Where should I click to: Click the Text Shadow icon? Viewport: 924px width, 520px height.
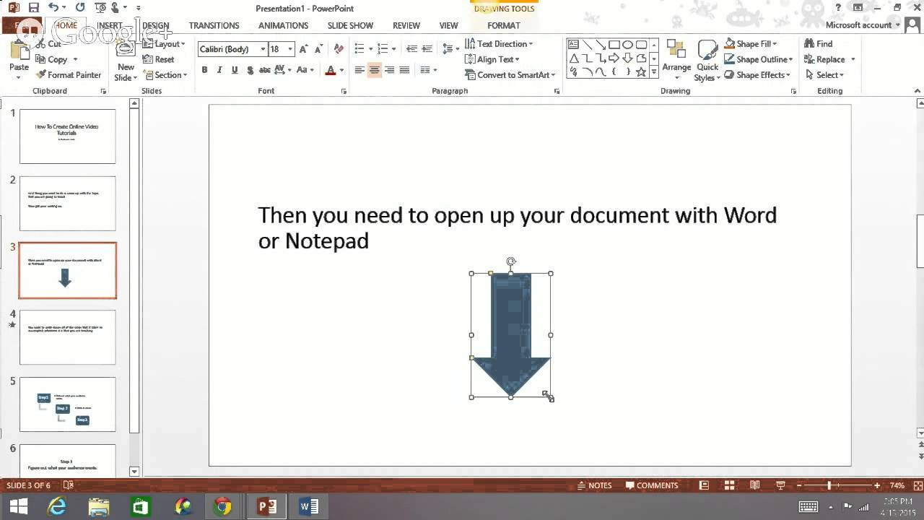tap(250, 70)
